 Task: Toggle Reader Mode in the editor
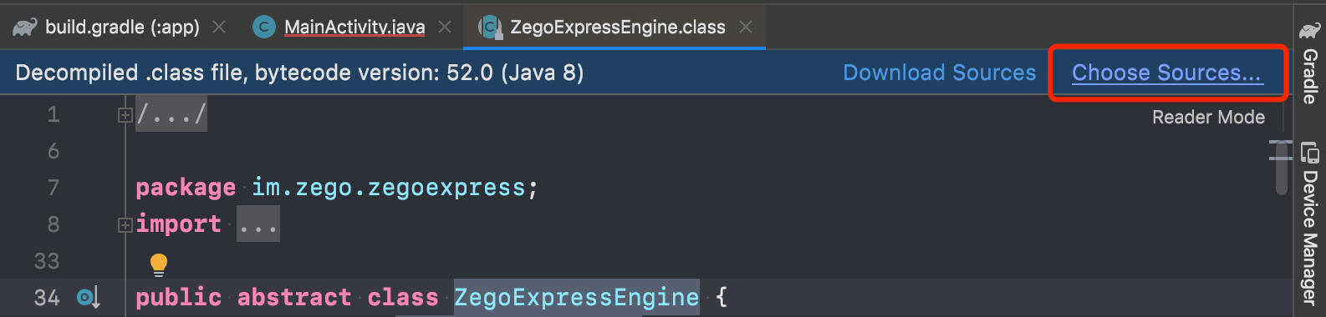[1208, 117]
